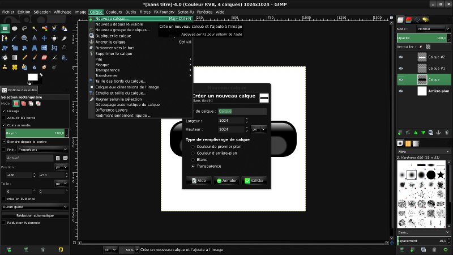Open the Options des outils tab
453x255 pixels.
pyautogui.click(x=19, y=90)
